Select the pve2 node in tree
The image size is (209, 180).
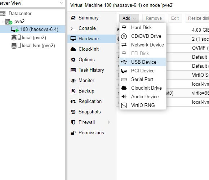point(32,22)
